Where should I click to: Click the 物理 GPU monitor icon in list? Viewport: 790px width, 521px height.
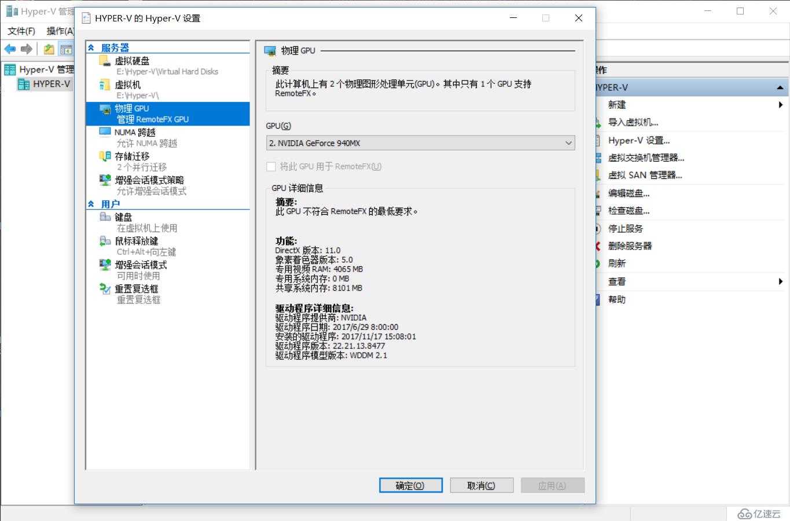pyautogui.click(x=105, y=109)
